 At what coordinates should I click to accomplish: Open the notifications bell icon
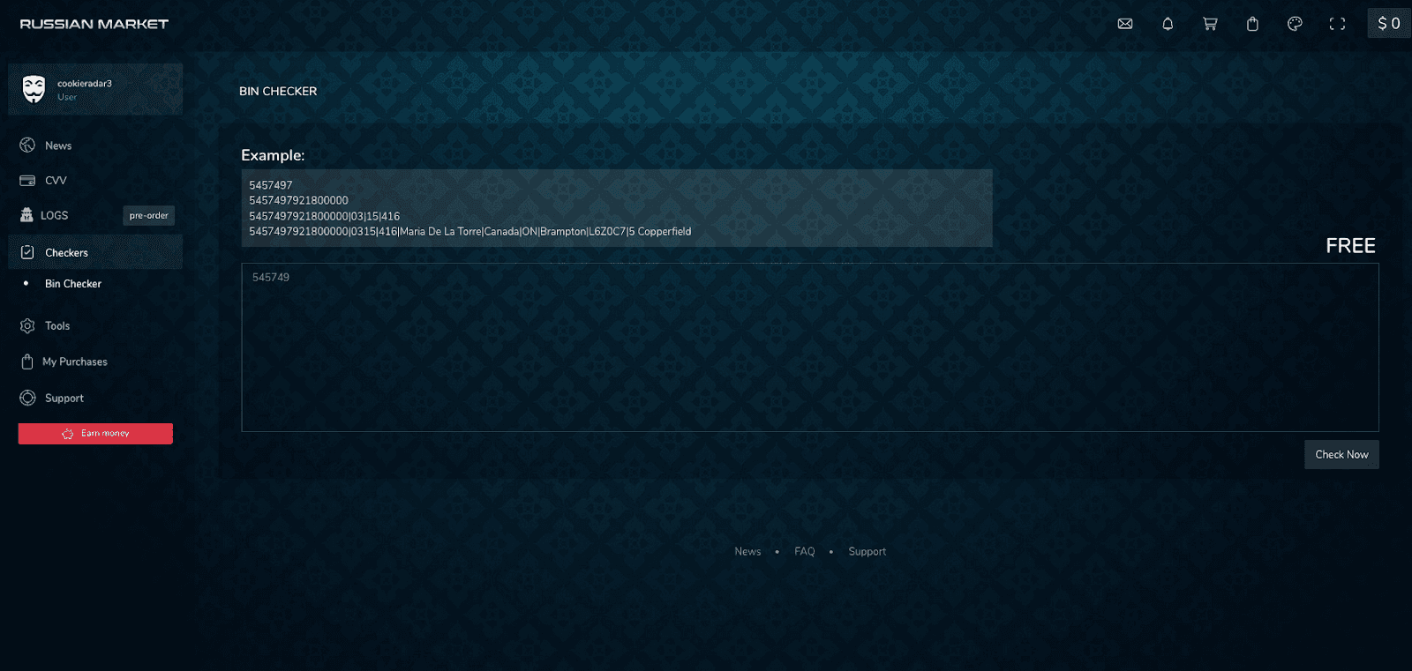[1168, 24]
